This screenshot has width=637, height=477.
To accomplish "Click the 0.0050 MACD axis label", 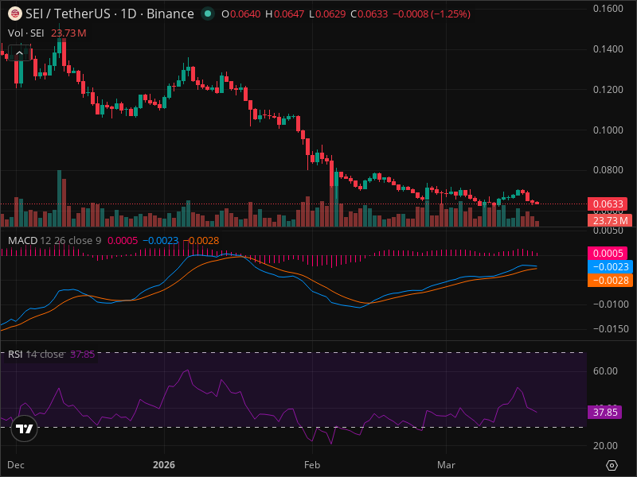I will (608, 231).
